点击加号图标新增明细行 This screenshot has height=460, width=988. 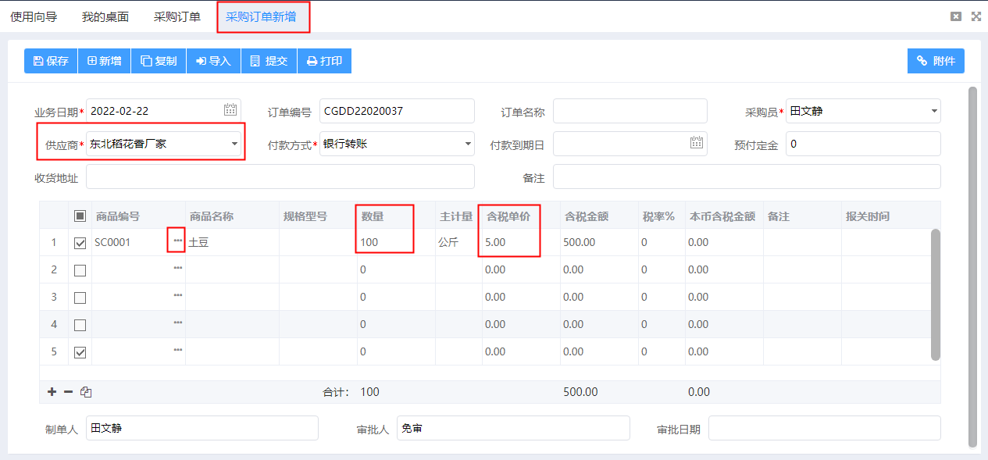pos(52,391)
